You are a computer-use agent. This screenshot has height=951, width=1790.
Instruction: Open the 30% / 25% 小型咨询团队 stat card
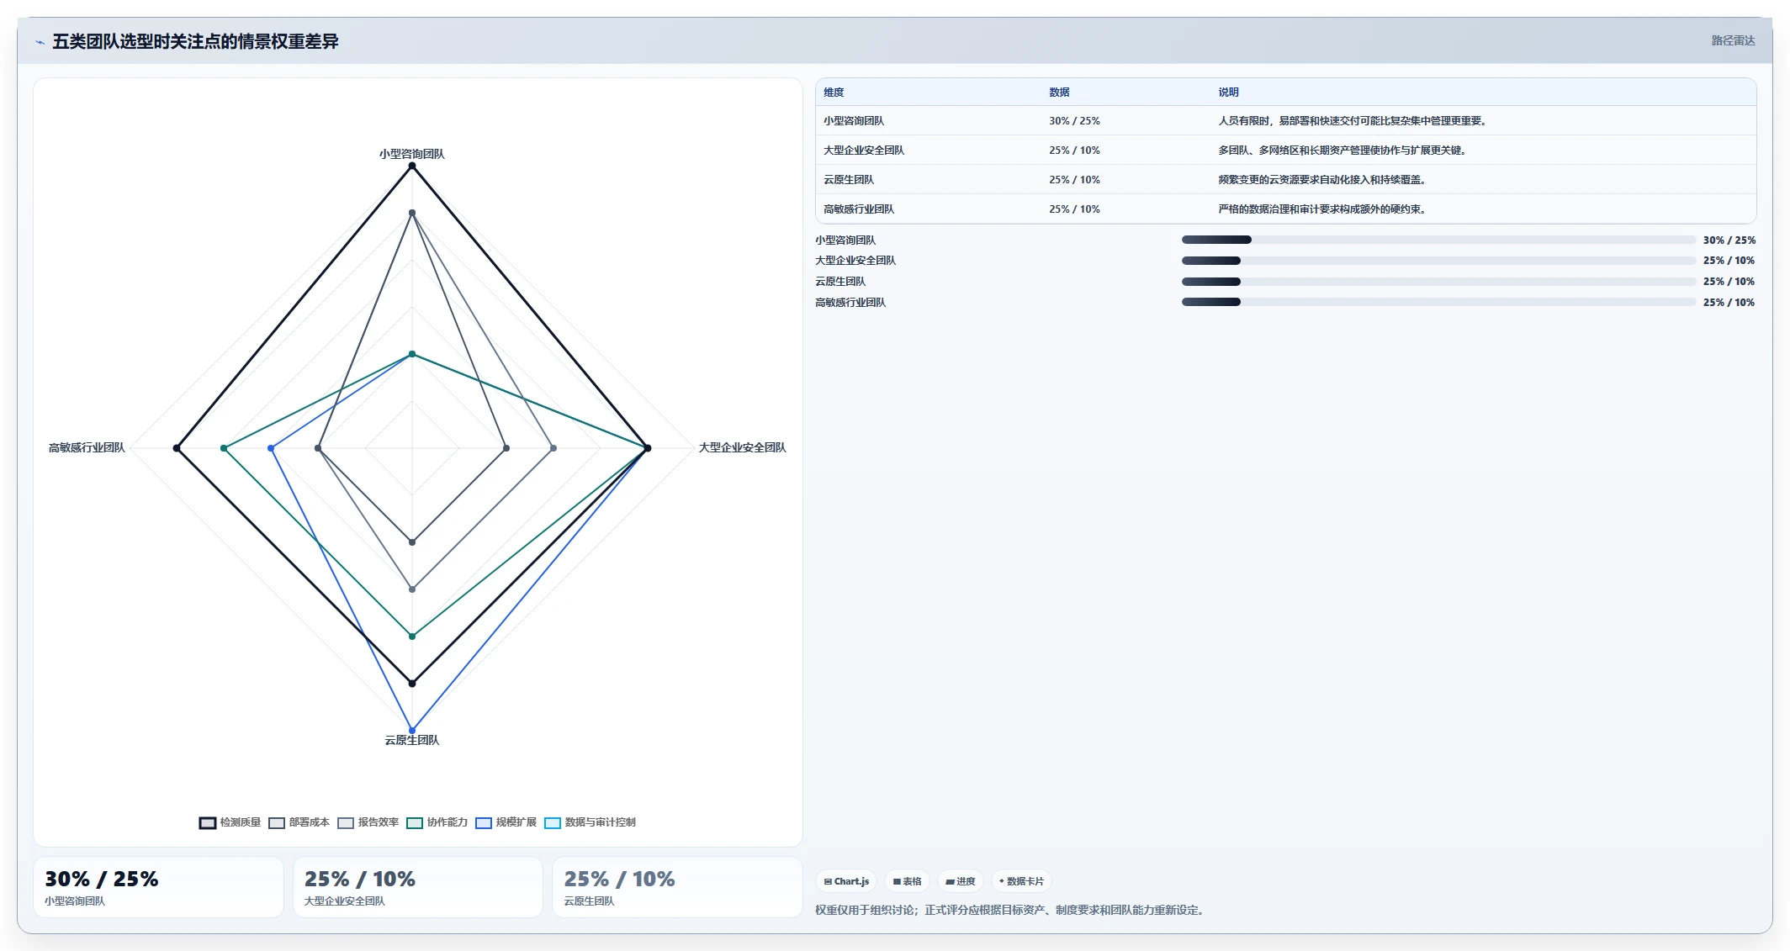[158, 887]
